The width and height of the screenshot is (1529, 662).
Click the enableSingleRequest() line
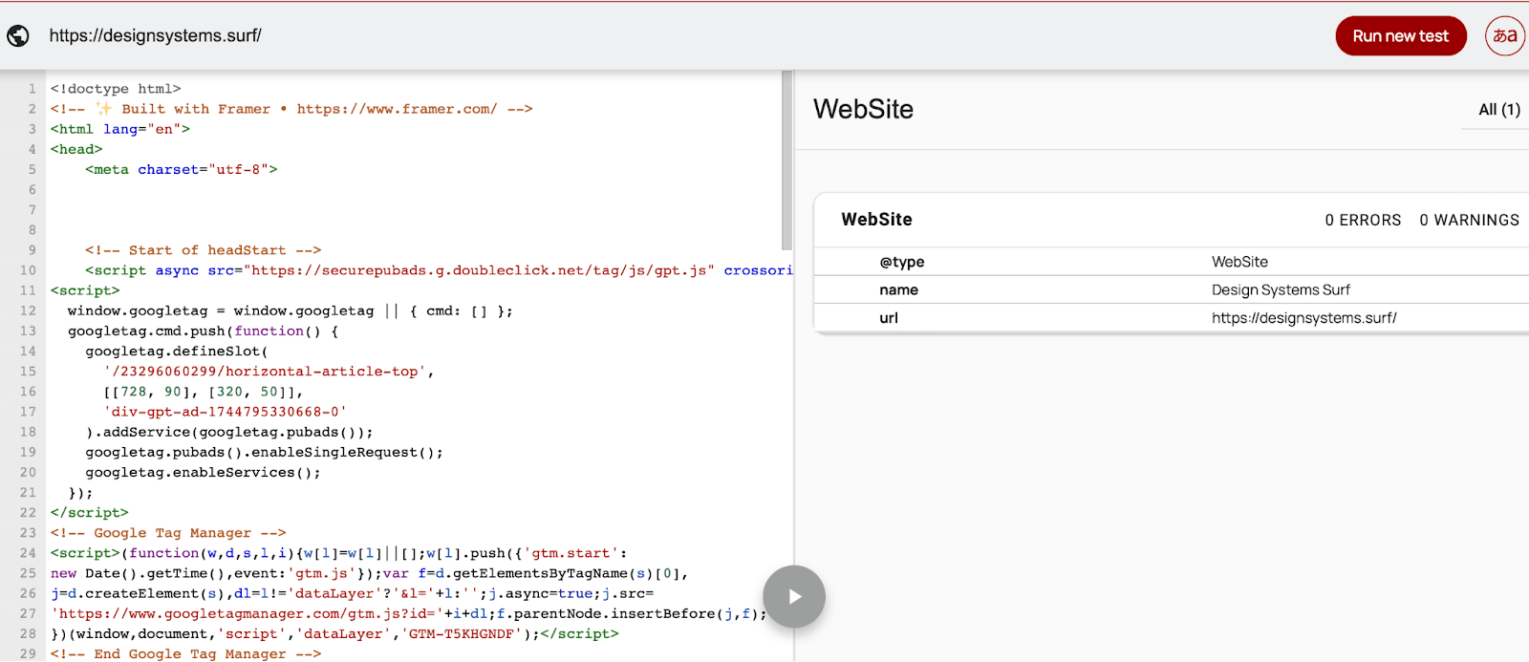pyautogui.click(x=264, y=452)
